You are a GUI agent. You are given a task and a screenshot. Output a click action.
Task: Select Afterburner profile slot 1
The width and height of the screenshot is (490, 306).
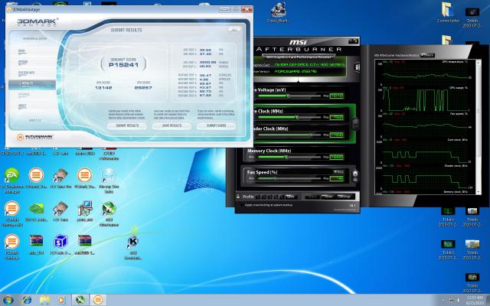pos(258,197)
